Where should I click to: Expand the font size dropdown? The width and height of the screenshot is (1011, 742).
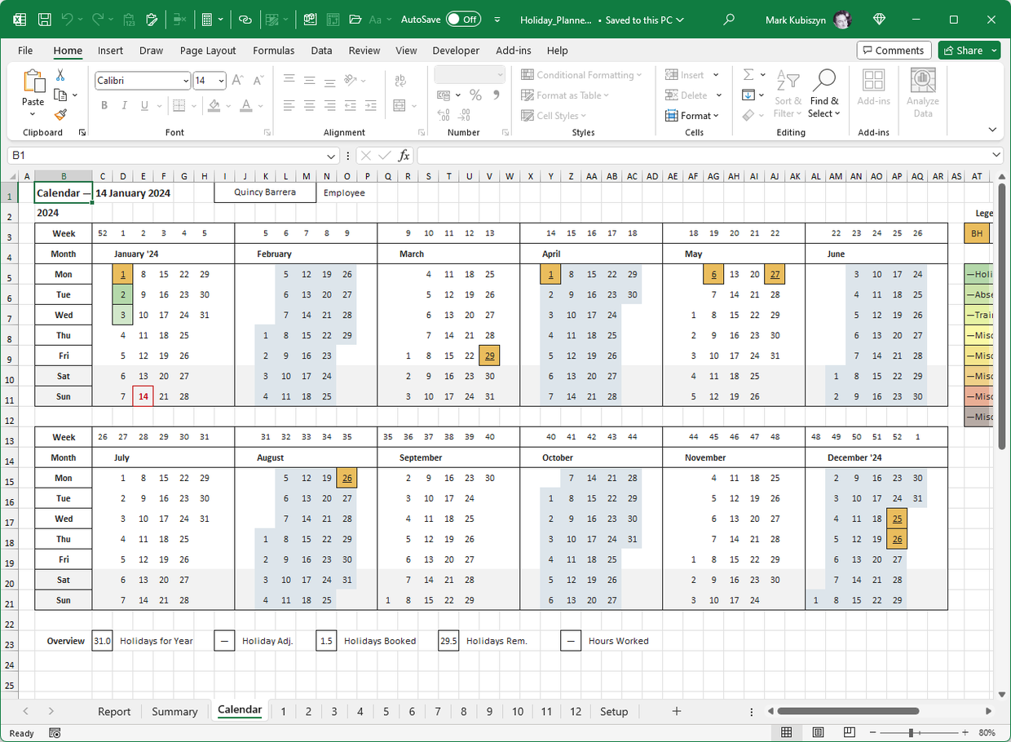pyautogui.click(x=221, y=81)
